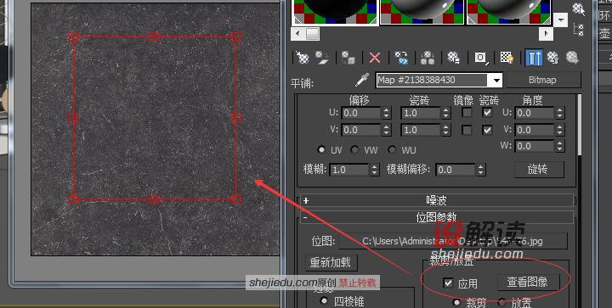
Task: Uncheck the V tile checkbox
Action: [487, 130]
